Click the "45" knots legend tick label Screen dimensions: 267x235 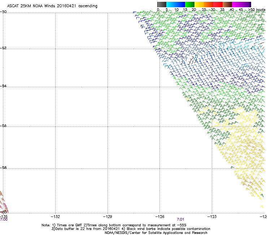pyautogui.click(x=241, y=10)
